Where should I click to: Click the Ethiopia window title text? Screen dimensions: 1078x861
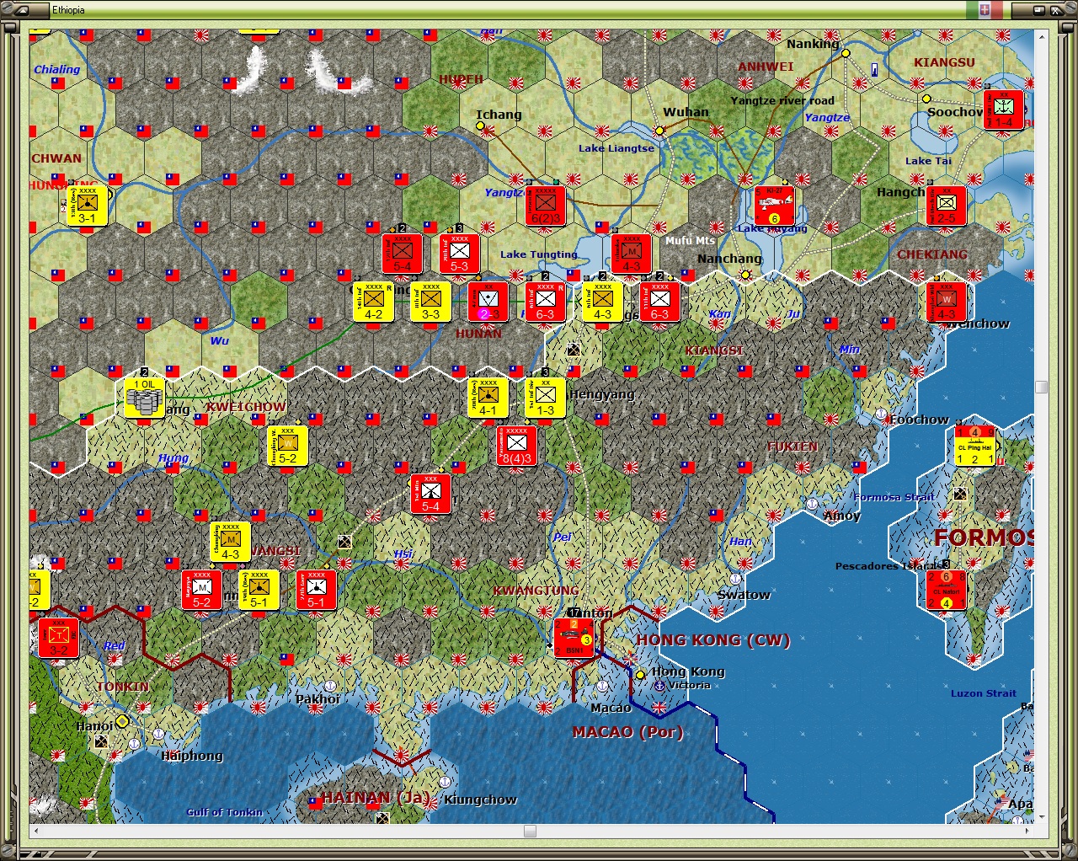click(x=68, y=10)
